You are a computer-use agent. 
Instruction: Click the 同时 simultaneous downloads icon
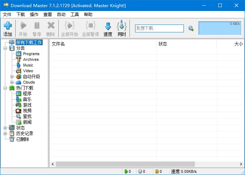(x=122, y=26)
